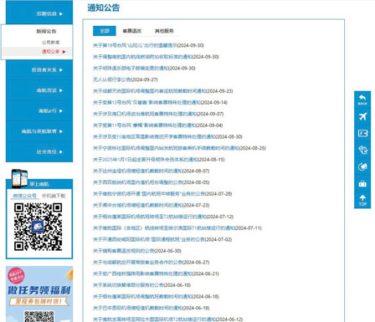This screenshot has height=322, width=375.
Task: Click the smartphone image above 掌上南航 panel
Action: 19,178
